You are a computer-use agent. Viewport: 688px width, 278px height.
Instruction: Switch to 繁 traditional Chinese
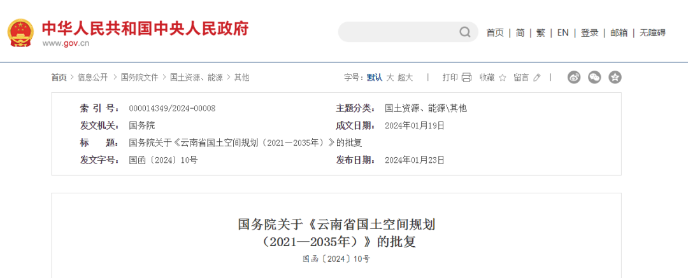[541, 33]
